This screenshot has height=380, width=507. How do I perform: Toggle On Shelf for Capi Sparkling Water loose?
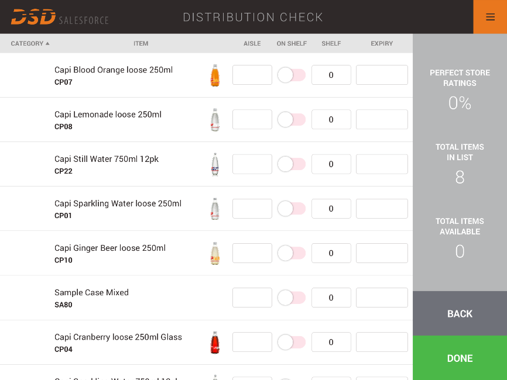(292, 209)
